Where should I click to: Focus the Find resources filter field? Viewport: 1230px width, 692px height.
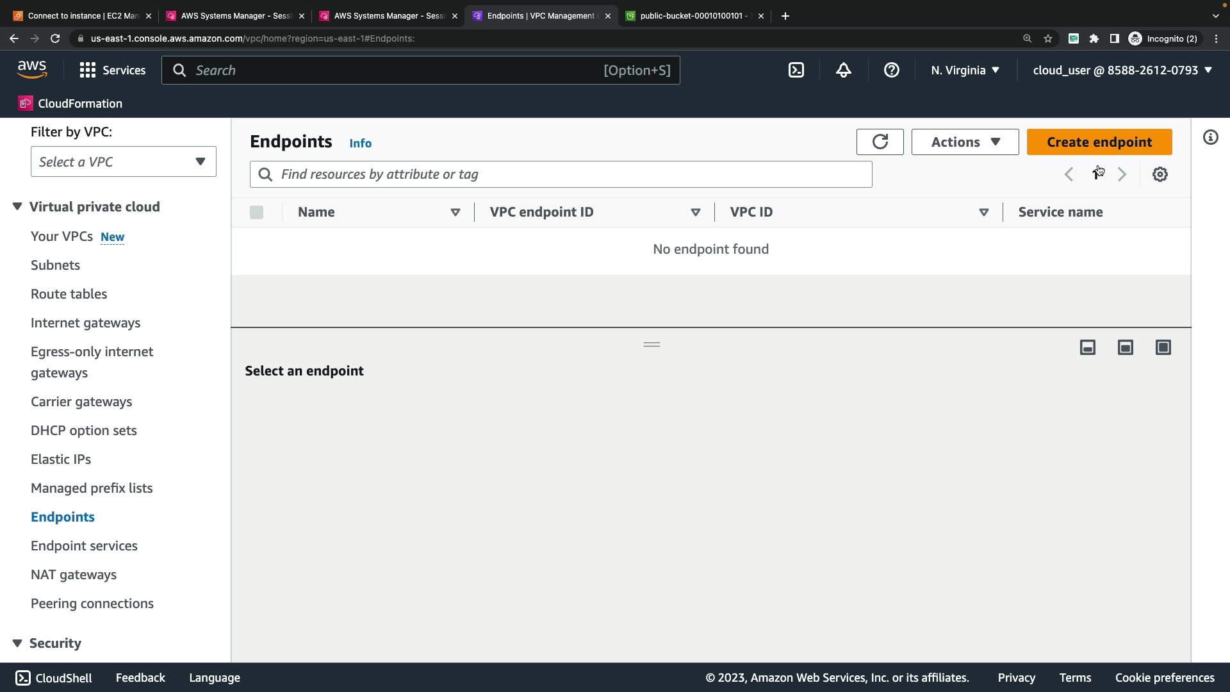click(570, 174)
